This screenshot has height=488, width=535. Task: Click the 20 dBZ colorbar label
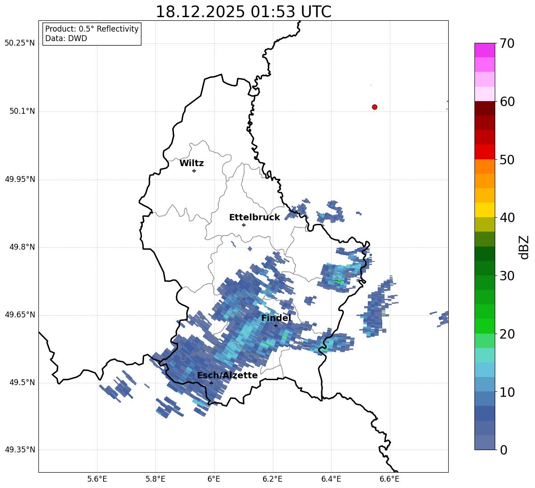(x=507, y=334)
